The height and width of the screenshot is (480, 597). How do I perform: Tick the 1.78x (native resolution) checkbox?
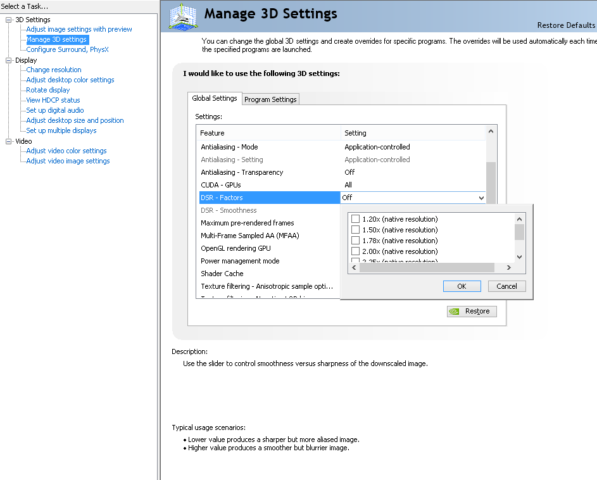[x=355, y=241]
